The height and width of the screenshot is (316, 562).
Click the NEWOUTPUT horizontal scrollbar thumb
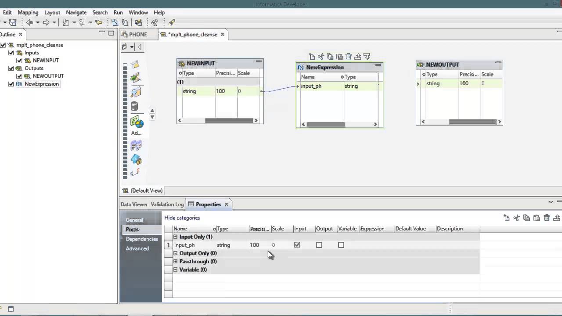[x=472, y=122]
